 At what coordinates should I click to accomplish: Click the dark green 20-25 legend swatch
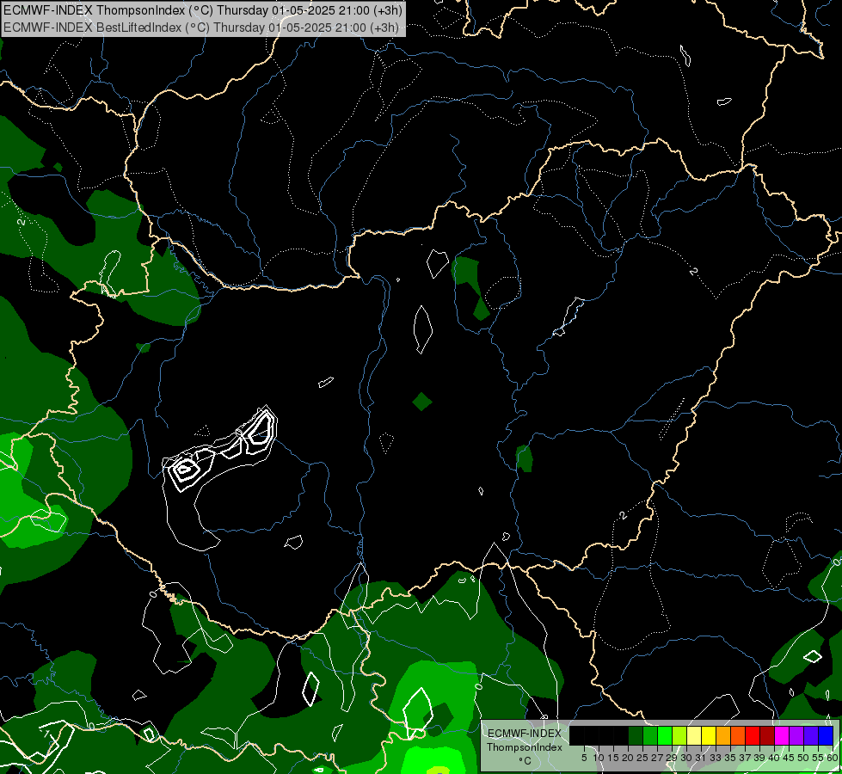pos(636,735)
